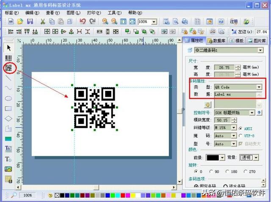Viewport: 271px width, 202px height.
Task: Pick the arrow selection tool
Action: pos(8,48)
